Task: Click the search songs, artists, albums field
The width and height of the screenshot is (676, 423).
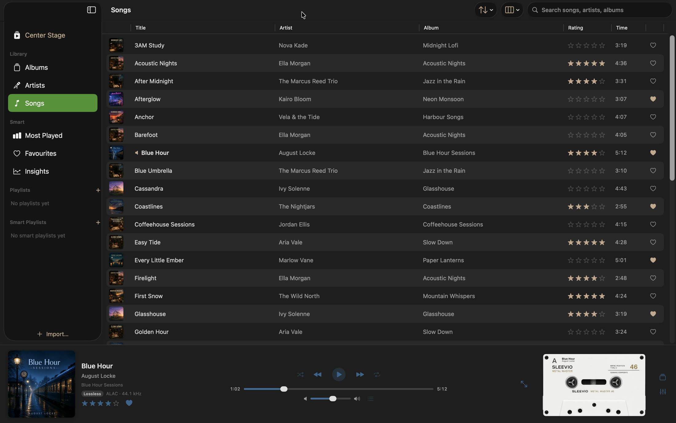Action: (599, 10)
